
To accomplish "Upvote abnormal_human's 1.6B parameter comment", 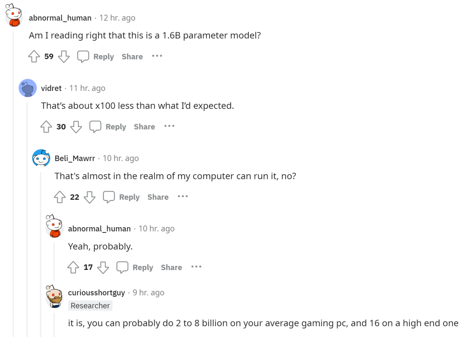I will 34,57.
